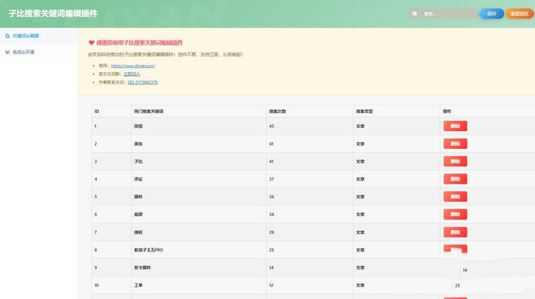
Task: Open the 关键词&编辑 sidebar tab
Action: (x=25, y=36)
